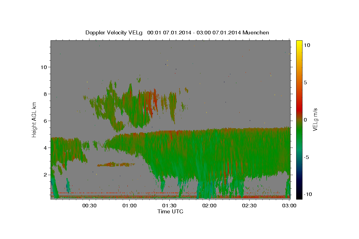Click the colorbar value '0'
The width and height of the screenshot is (359, 239).
(305, 120)
